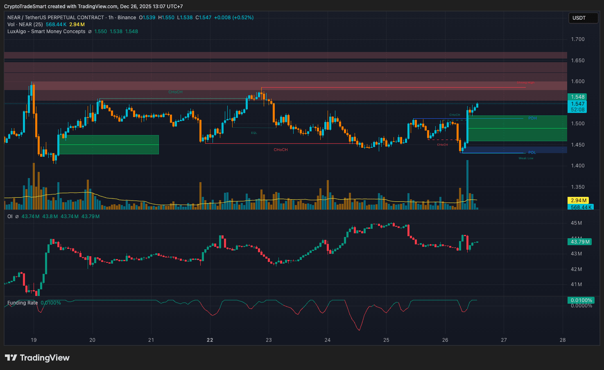Click date 22 on the time axis
604x370 pixels.
pyautogui.click(x=210, y=340)
